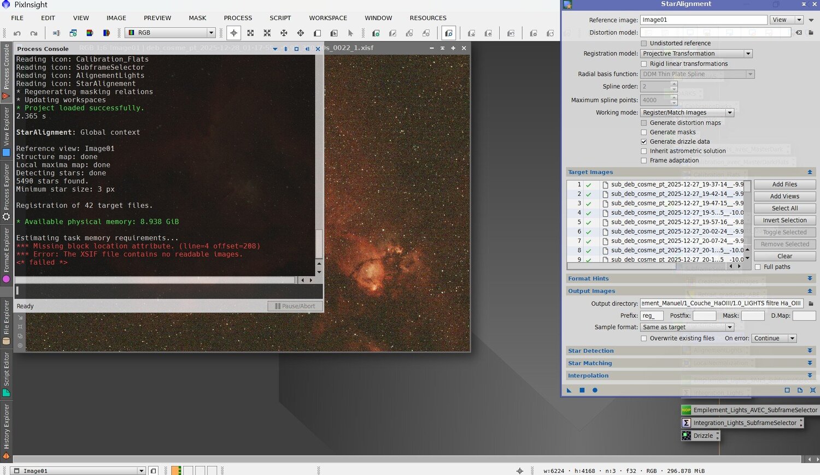Click the New Instance triangle in StarAlignment
The image size is (820, 475).
(569, 390)
